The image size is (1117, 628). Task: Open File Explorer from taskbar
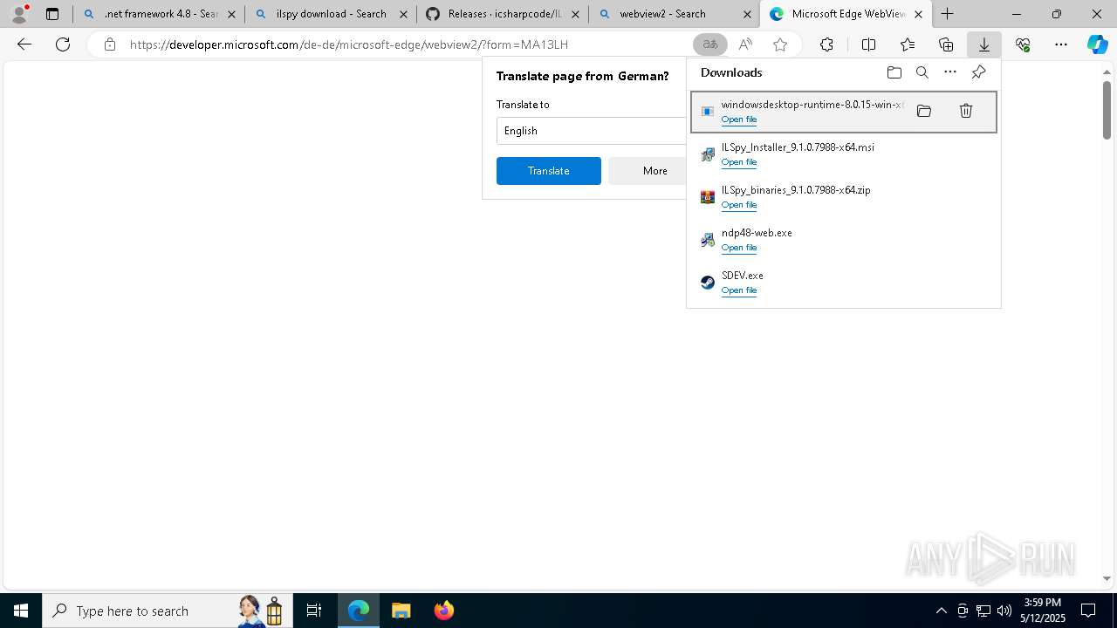[401, 611]
